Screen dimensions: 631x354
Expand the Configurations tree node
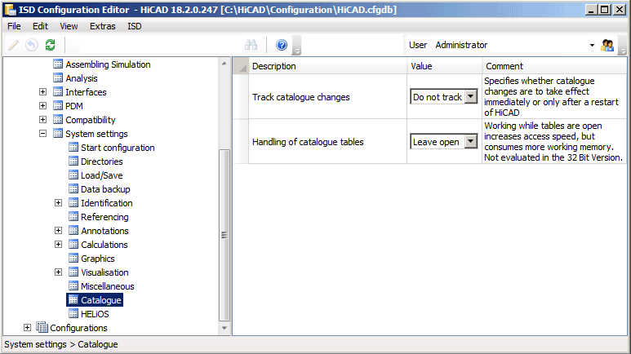pyautogui.click(x=28, y=328)
